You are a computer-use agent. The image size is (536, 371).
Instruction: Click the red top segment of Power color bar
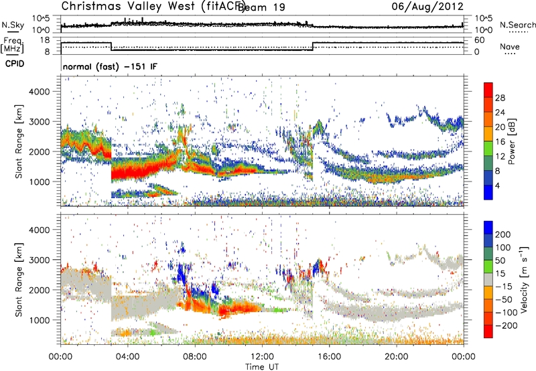click(x=488, y=90)
